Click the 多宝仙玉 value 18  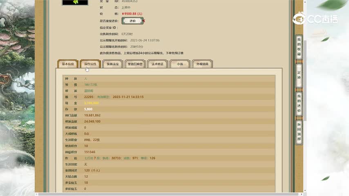(86, 183)
